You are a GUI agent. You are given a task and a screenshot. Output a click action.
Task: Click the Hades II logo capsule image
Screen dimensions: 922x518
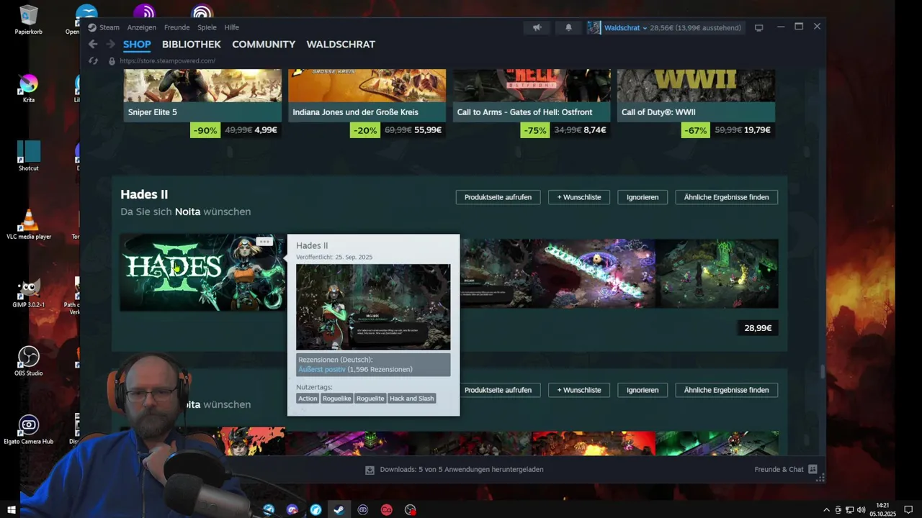(x=202, y=273)
